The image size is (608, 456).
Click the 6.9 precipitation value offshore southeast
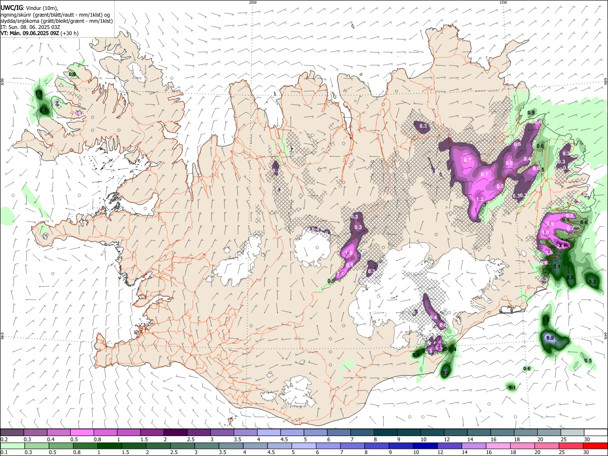click(x=551, y=338)
